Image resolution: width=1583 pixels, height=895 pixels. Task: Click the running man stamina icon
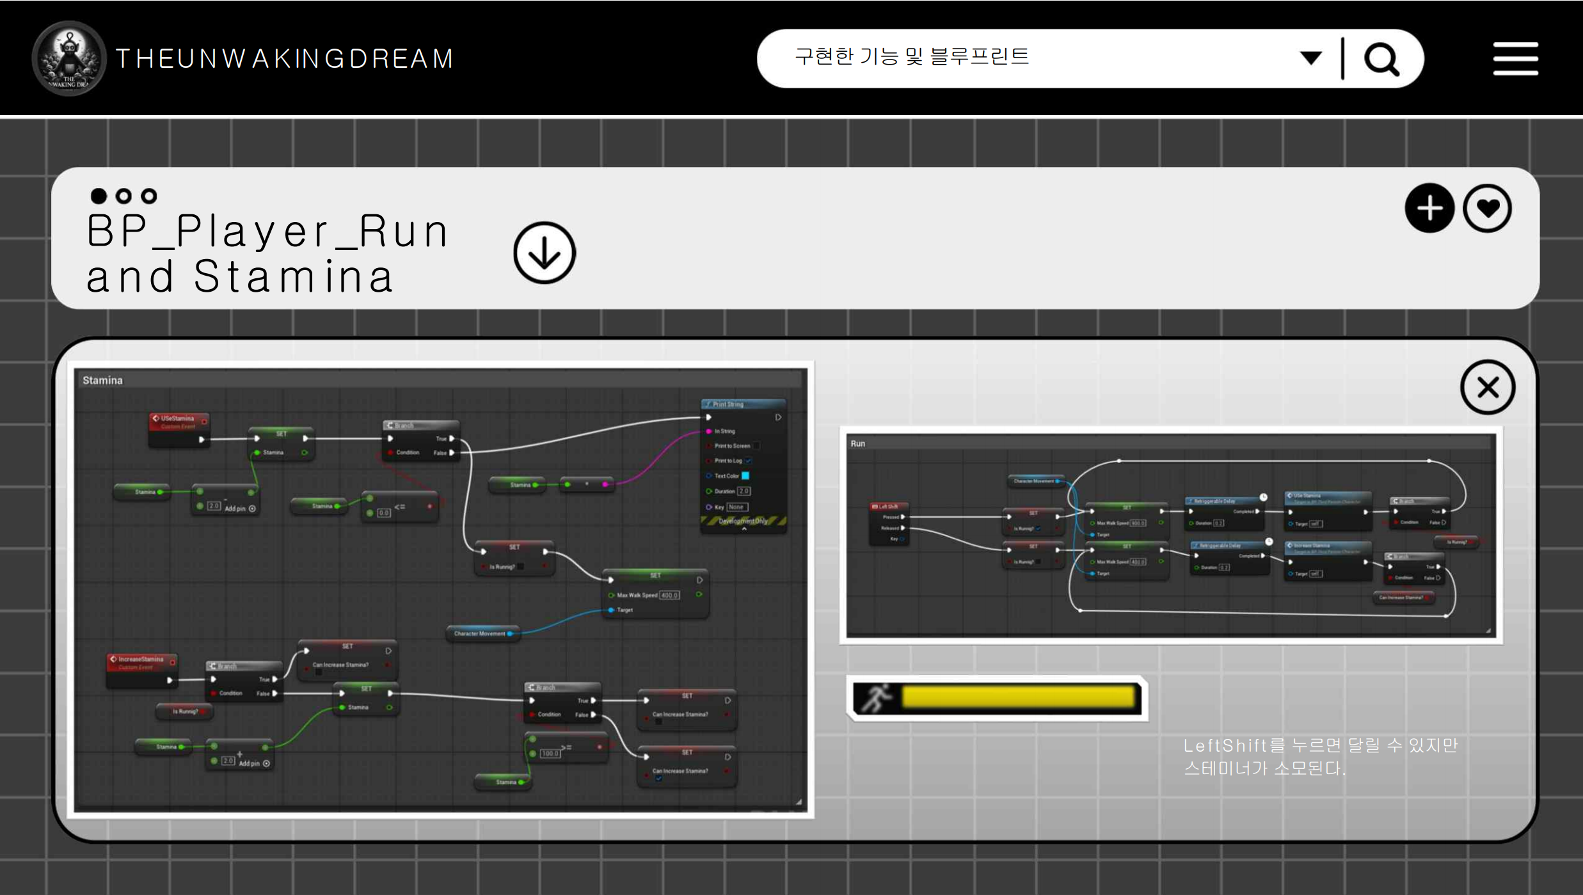876,697
